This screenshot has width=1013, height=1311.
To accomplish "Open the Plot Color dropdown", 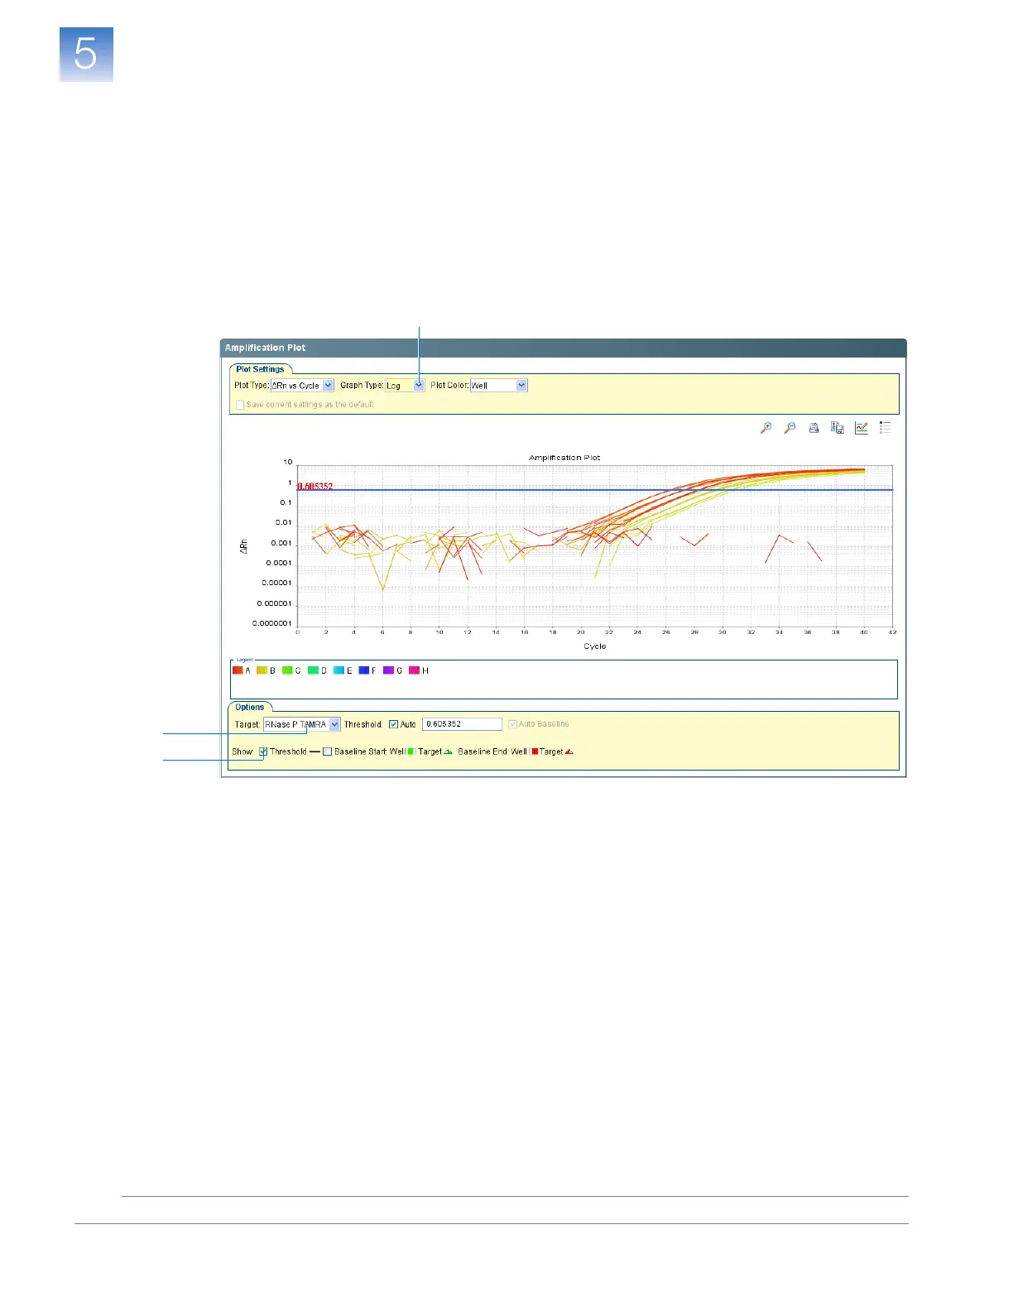I will point(521,386).
